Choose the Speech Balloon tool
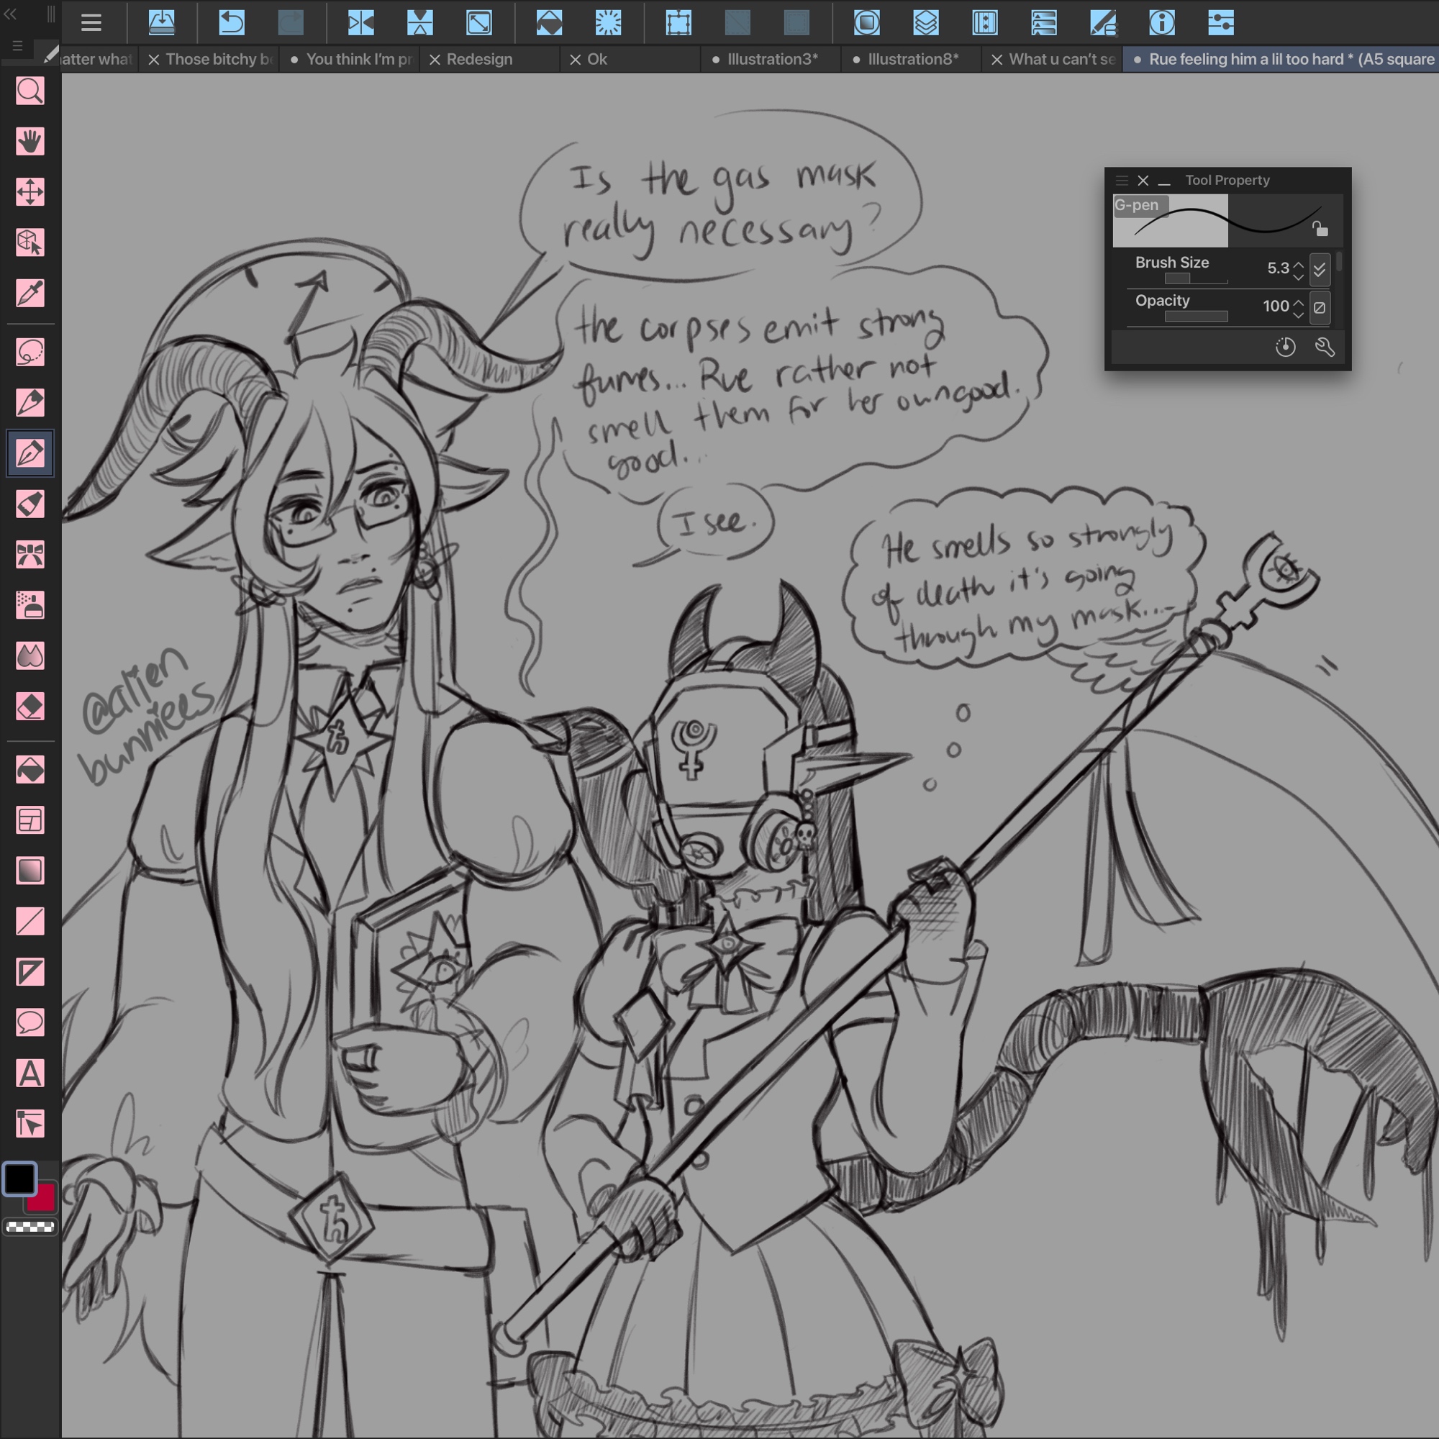This screenshot has height=1439, width=1439. [29, 1022]
